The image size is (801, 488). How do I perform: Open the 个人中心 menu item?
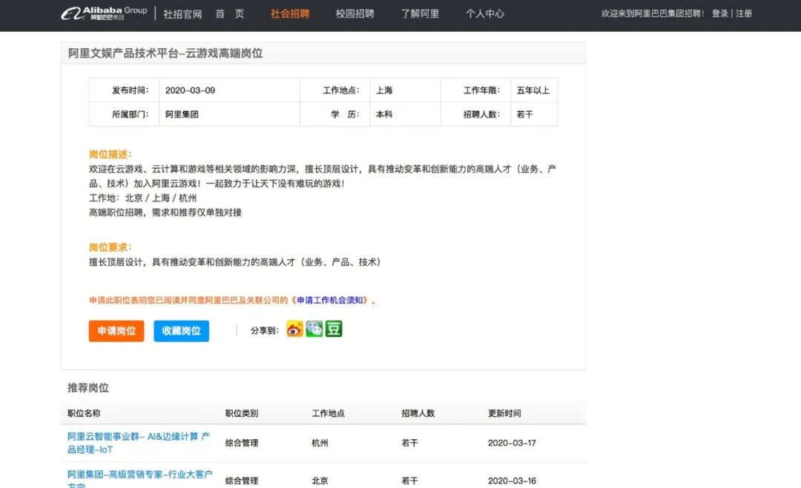coord(485,14)
